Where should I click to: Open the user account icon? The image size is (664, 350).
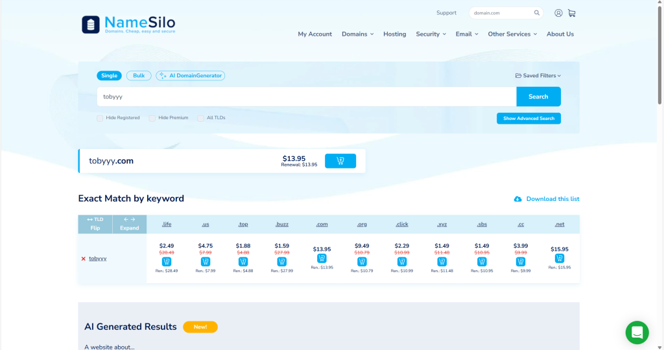558,13
